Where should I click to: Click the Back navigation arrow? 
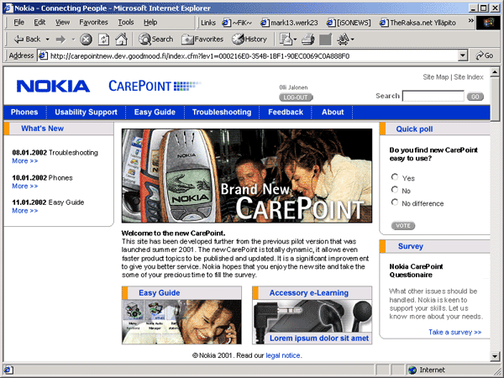pyautogui.click(x=27, y=39)
